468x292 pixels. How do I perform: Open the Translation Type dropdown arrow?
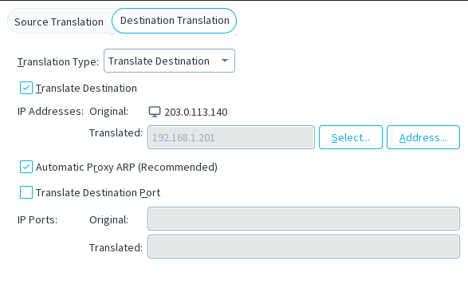(x=225, y=61)
